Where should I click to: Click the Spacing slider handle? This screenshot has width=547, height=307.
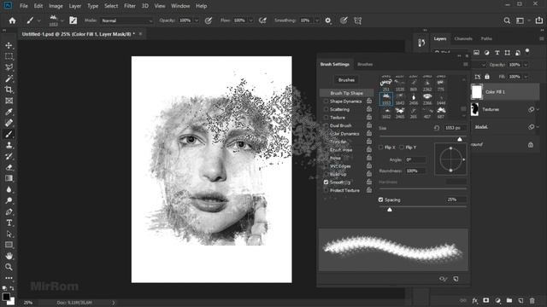pyautogui.click(x=390, y=210)
